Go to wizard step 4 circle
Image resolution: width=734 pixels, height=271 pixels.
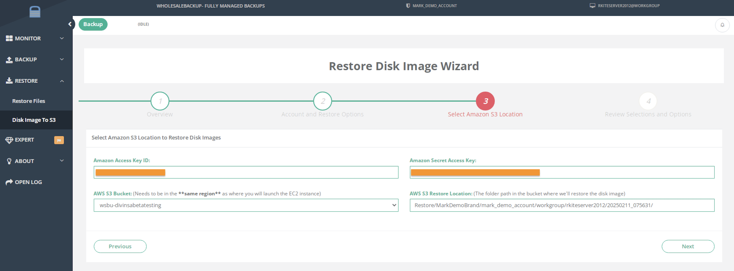pyautogui.click(x=648, y=101)
